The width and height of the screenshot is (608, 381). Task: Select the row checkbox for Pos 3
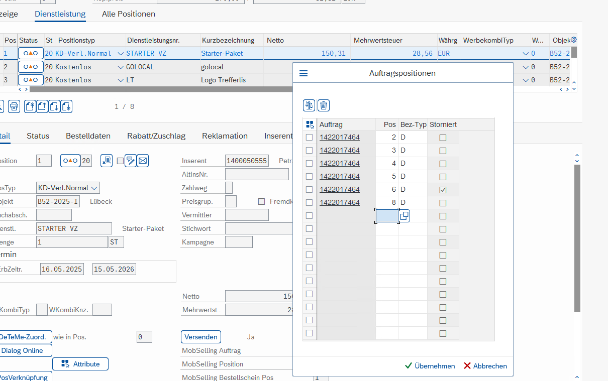(310, 150)
